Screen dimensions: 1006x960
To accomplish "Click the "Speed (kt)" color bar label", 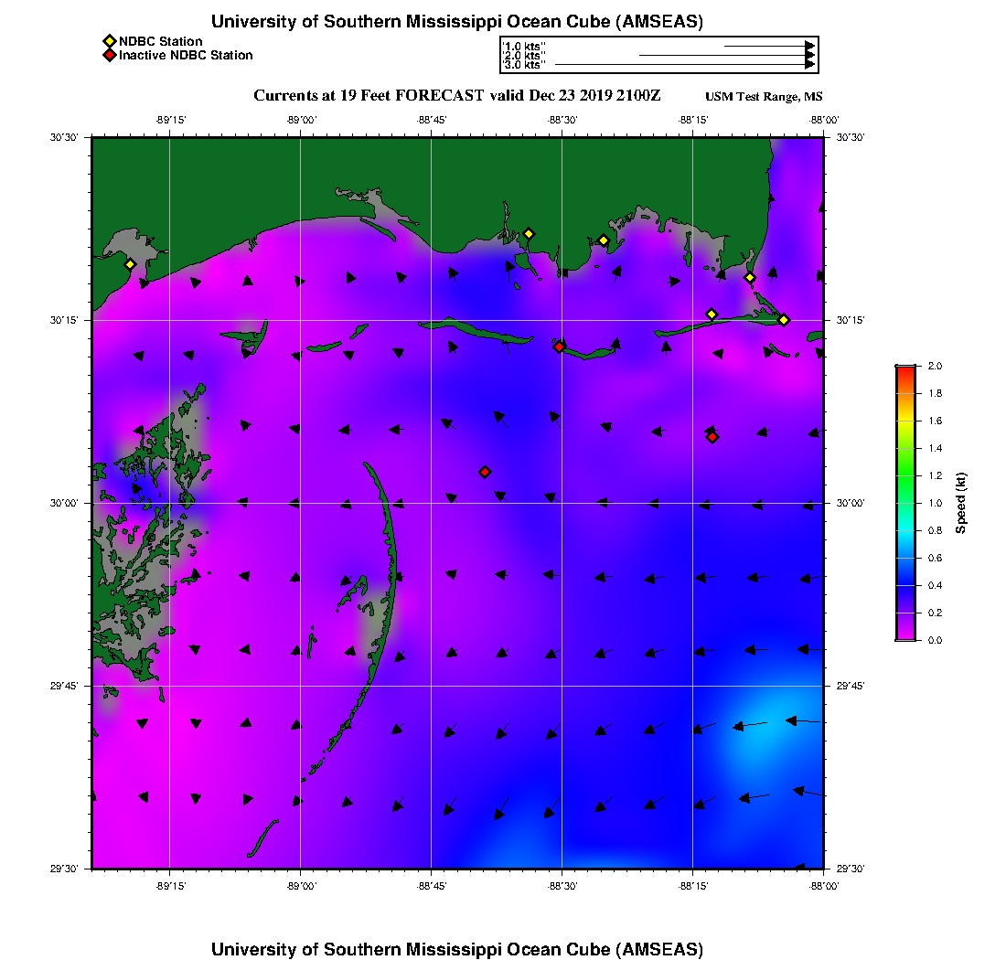I will pos(960,503).
